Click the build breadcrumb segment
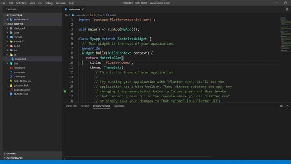 [x=113, y=15]
